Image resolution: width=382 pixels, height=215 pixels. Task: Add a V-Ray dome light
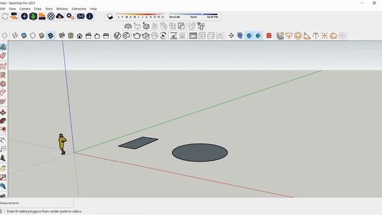point(333,36)
